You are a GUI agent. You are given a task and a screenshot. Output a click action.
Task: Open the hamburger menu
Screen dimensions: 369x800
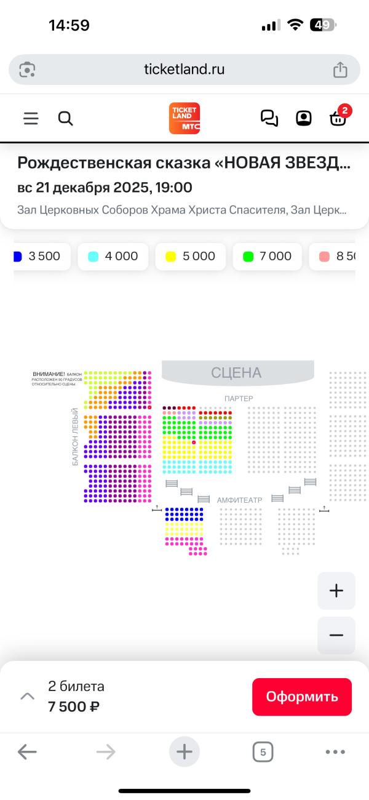31,118
